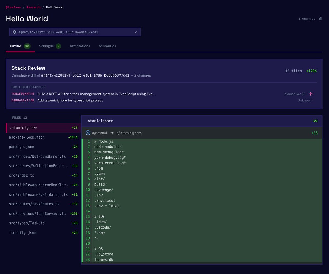This screenshot has height=274, width=329.
Task: Open change 7RN6EWQXMFHO
Action: (23, 94)
